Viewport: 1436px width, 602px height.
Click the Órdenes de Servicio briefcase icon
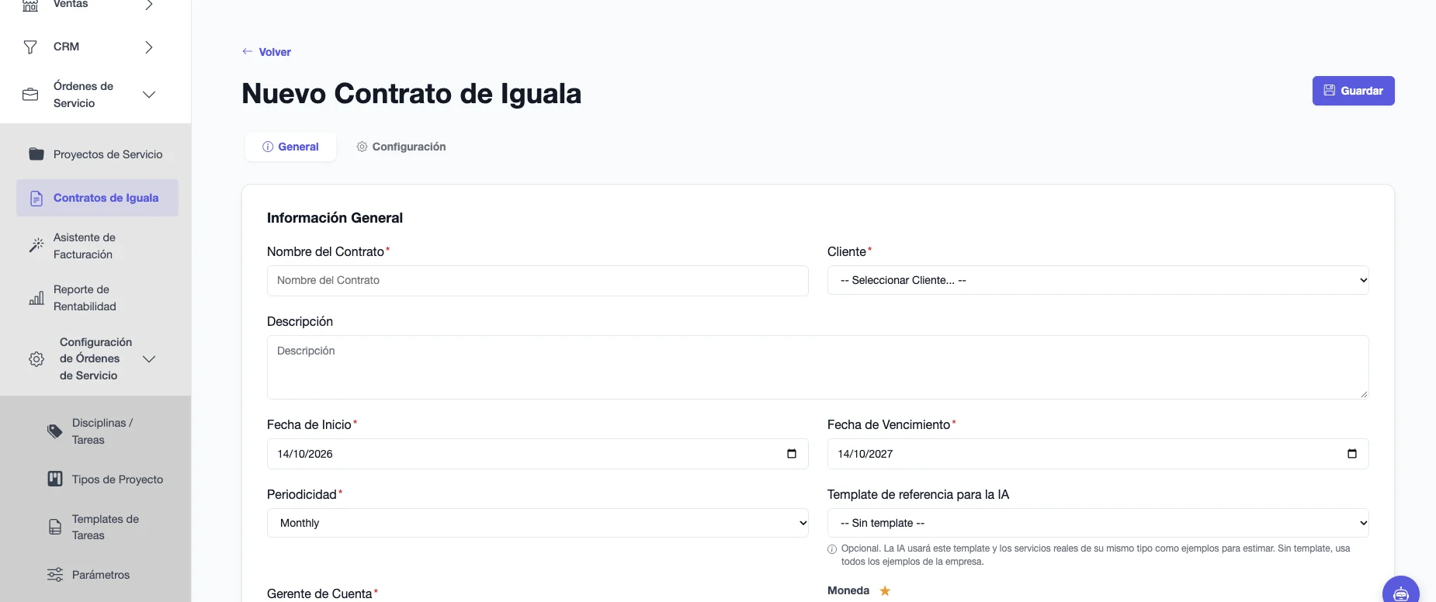coord(30,95)
